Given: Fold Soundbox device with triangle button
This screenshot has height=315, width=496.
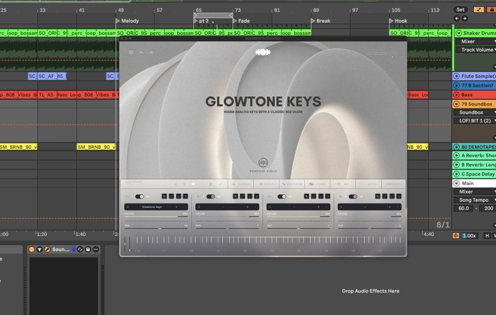Looking at the screenshot, I should [40, 250].
